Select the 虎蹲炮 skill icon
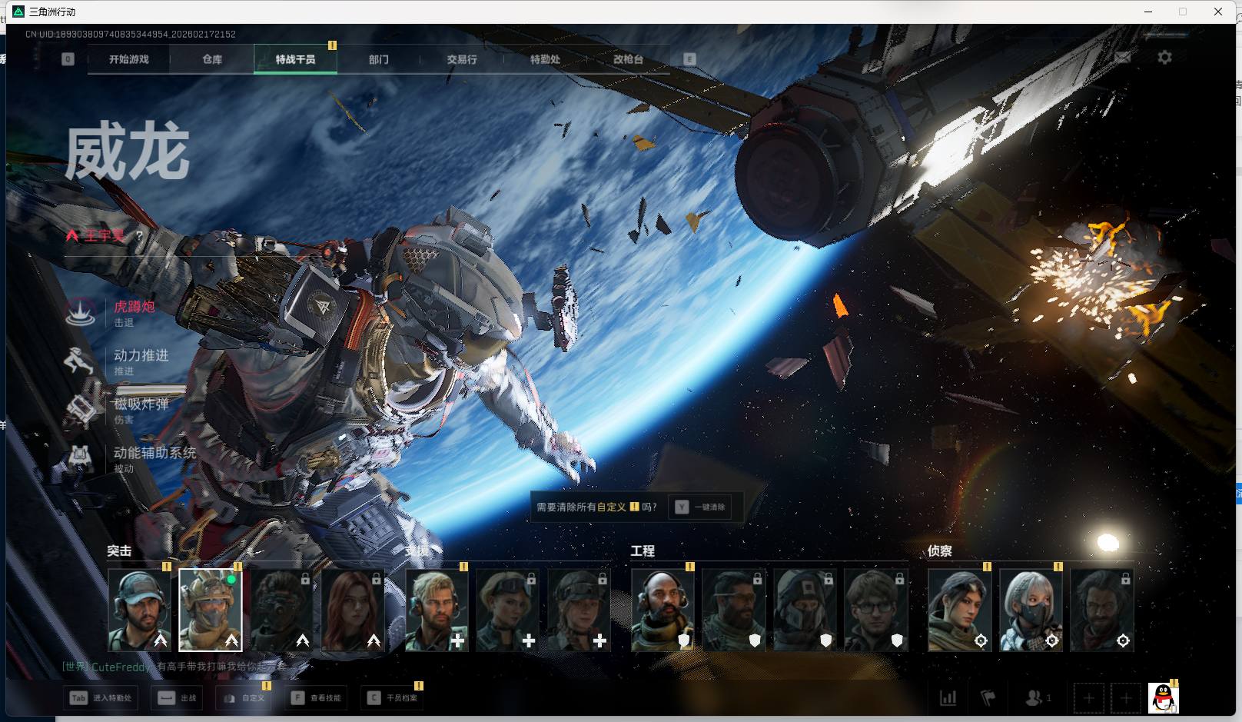This screenshot has height=722, width=1242. coord(80,312)
